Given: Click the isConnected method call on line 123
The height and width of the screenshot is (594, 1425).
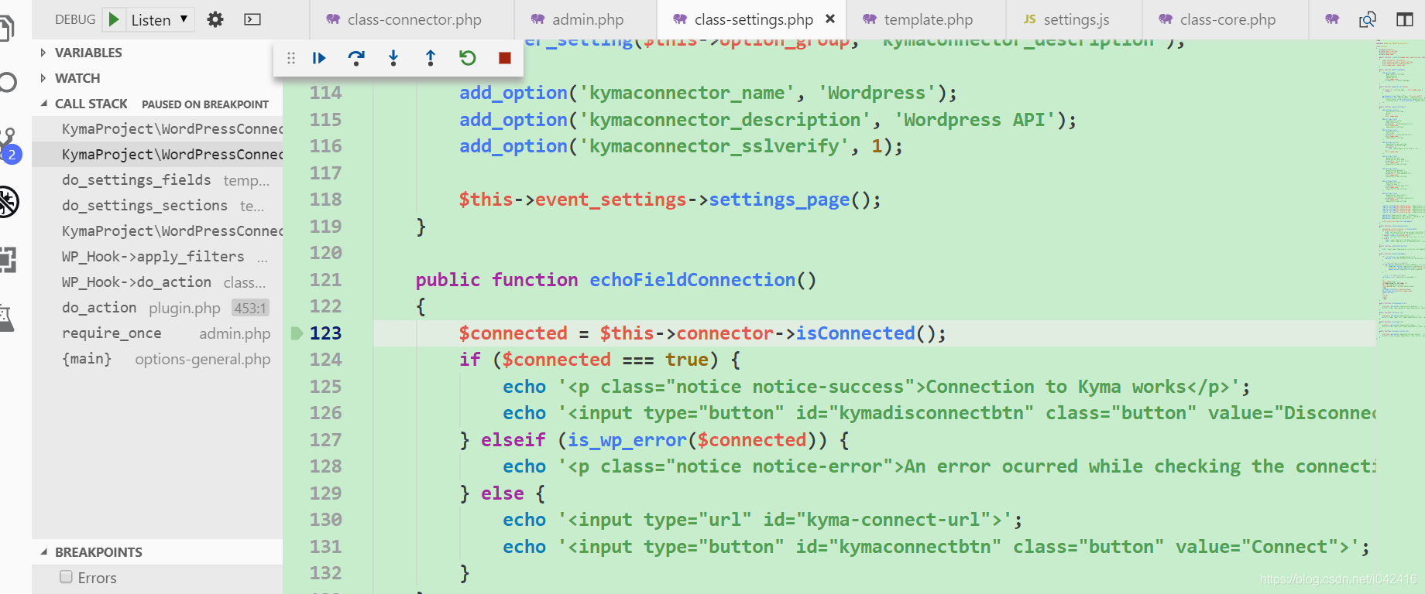Looking at the screenshot, I should [x=855, y=333].
